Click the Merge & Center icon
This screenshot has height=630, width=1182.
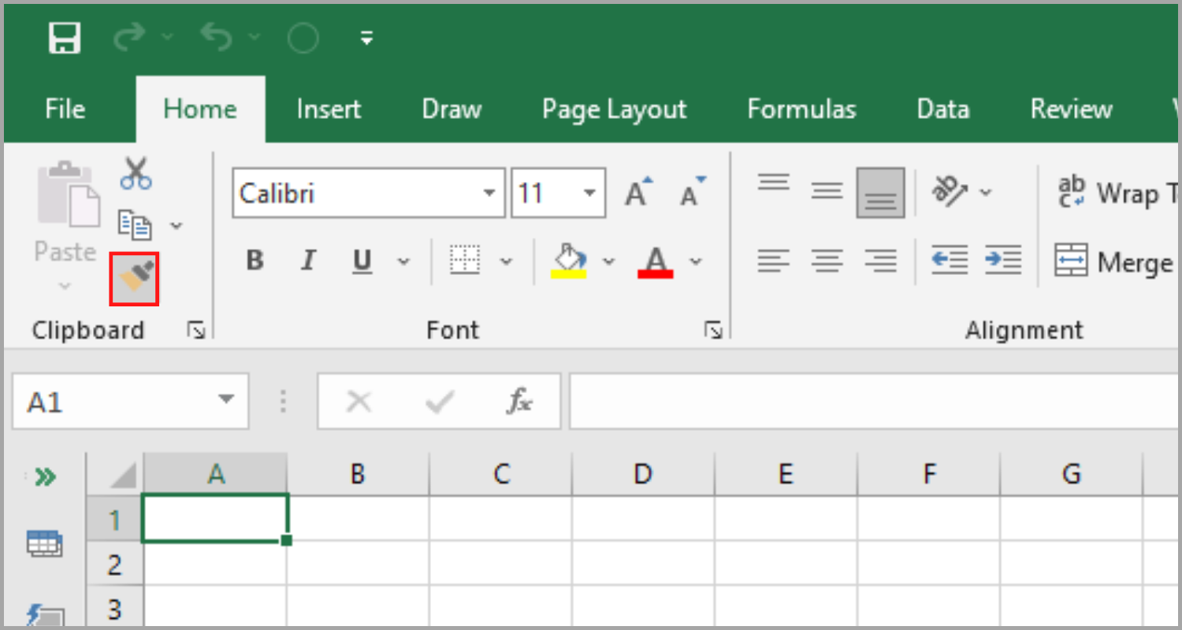(1072, 261)
